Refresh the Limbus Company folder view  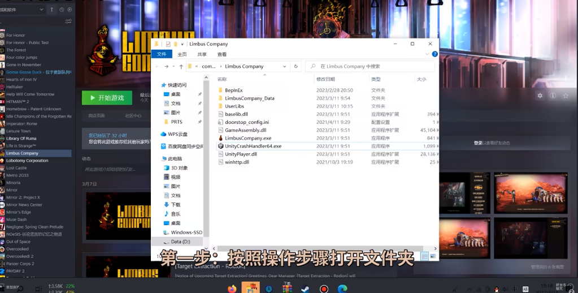(295, 66)
